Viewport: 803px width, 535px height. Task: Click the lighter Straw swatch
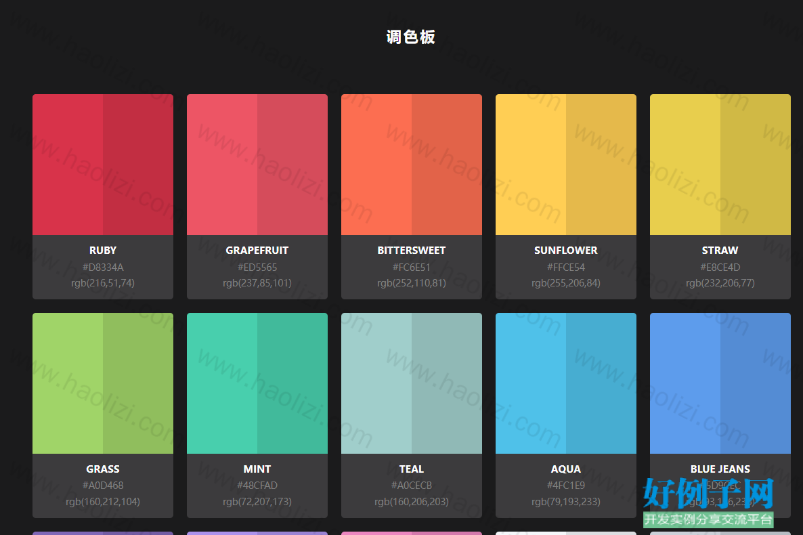(x=685, y=165)
